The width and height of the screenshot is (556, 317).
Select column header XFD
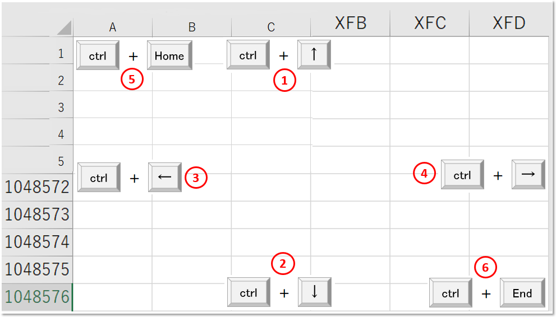tap(509, 24)
